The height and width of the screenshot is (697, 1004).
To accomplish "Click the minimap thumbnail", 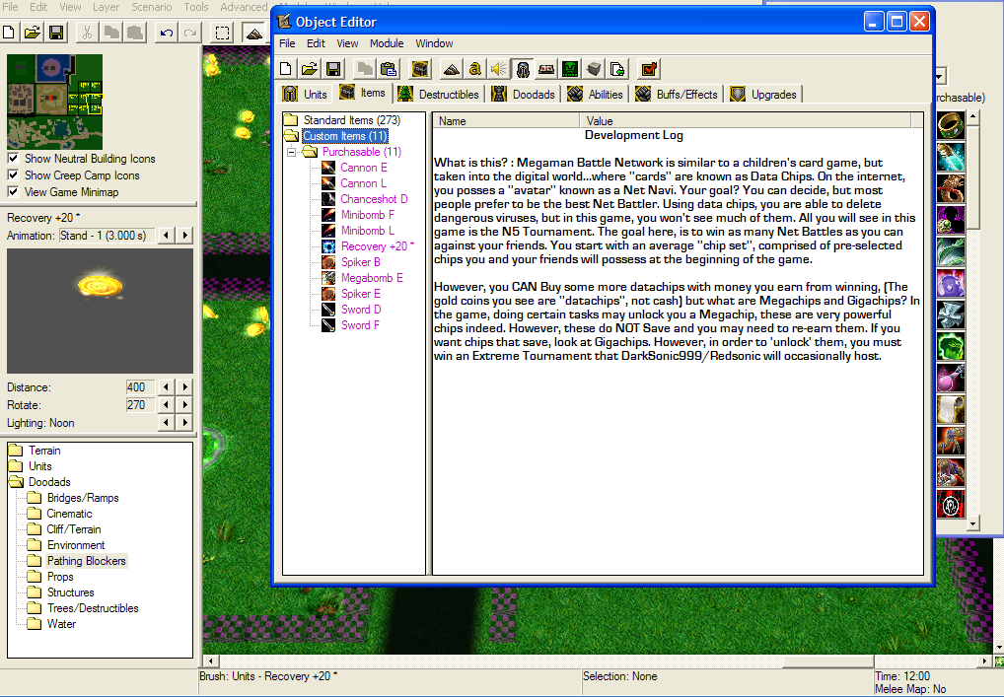I will pos(54,102).
